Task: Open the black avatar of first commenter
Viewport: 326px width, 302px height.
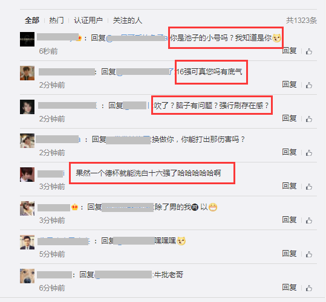Action: pyautogui.click(x=27, y=39)
